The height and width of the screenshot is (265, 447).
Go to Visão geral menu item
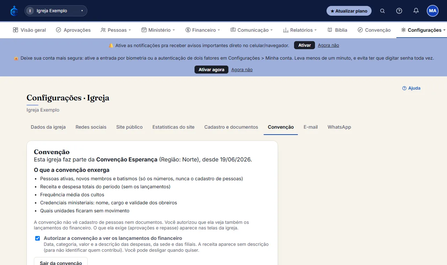tap(29, 30)
